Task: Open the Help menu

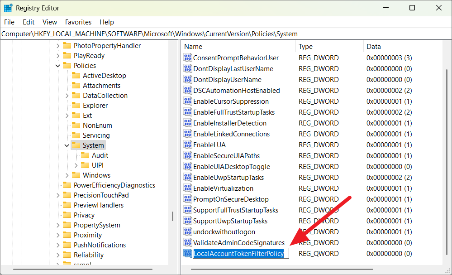Action: coord(107,22)
